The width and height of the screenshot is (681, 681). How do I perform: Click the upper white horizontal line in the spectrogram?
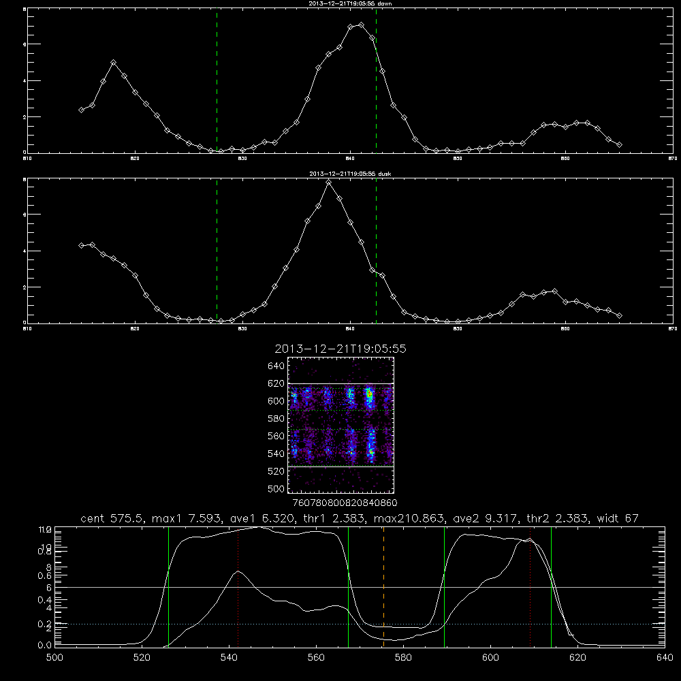tap(341, 384)
